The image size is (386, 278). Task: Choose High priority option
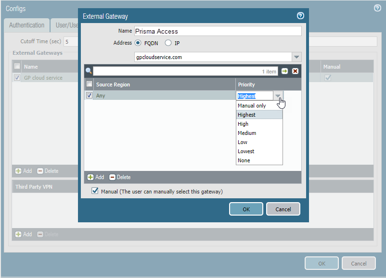pyautogui.click(x=259, y=124)
